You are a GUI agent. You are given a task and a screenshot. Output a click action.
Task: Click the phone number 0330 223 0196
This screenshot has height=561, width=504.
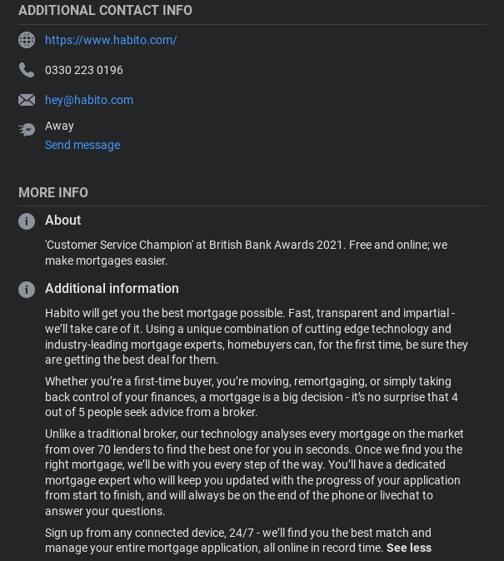[84, 70]
